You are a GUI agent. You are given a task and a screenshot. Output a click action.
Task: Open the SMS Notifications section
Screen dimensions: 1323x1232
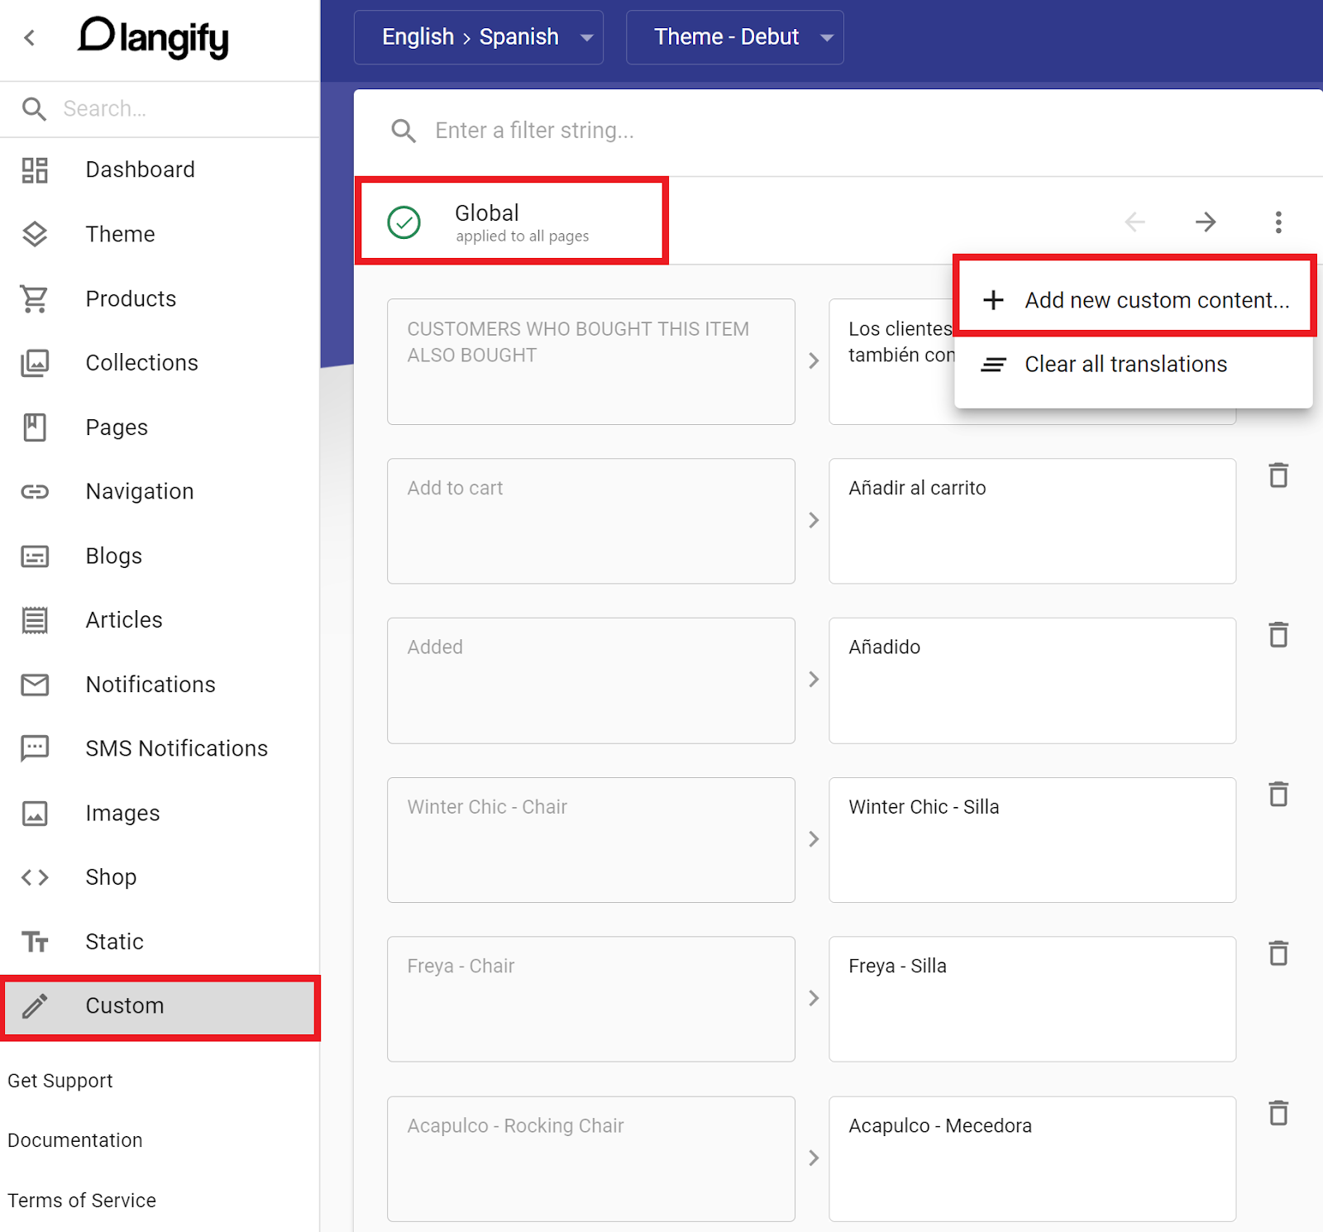[160, 748]
